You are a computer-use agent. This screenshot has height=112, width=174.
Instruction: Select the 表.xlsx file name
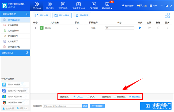pyautogui.click(x=48, y=28)
